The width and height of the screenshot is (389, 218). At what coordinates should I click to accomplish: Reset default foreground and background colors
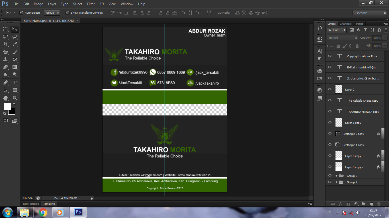click(5, 114)
